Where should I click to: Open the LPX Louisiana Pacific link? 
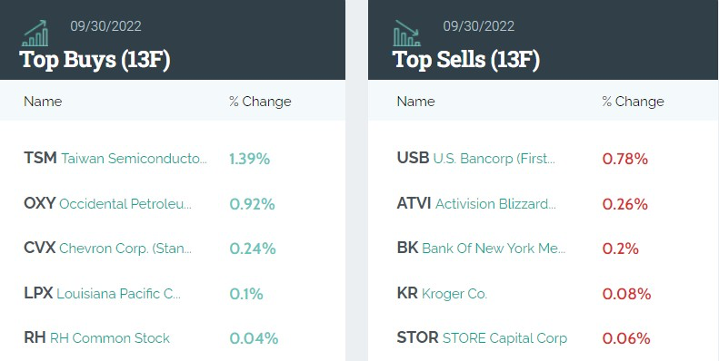tap(102, 293)
